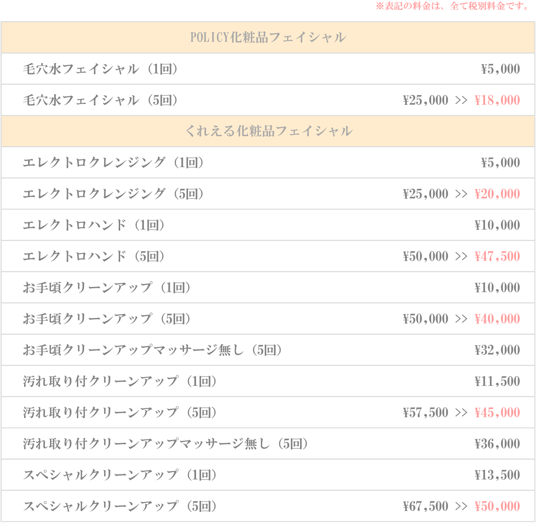Select the お手頃クリーンアップ（1回） menu name
536x523 pixels.
click(108, 288)
